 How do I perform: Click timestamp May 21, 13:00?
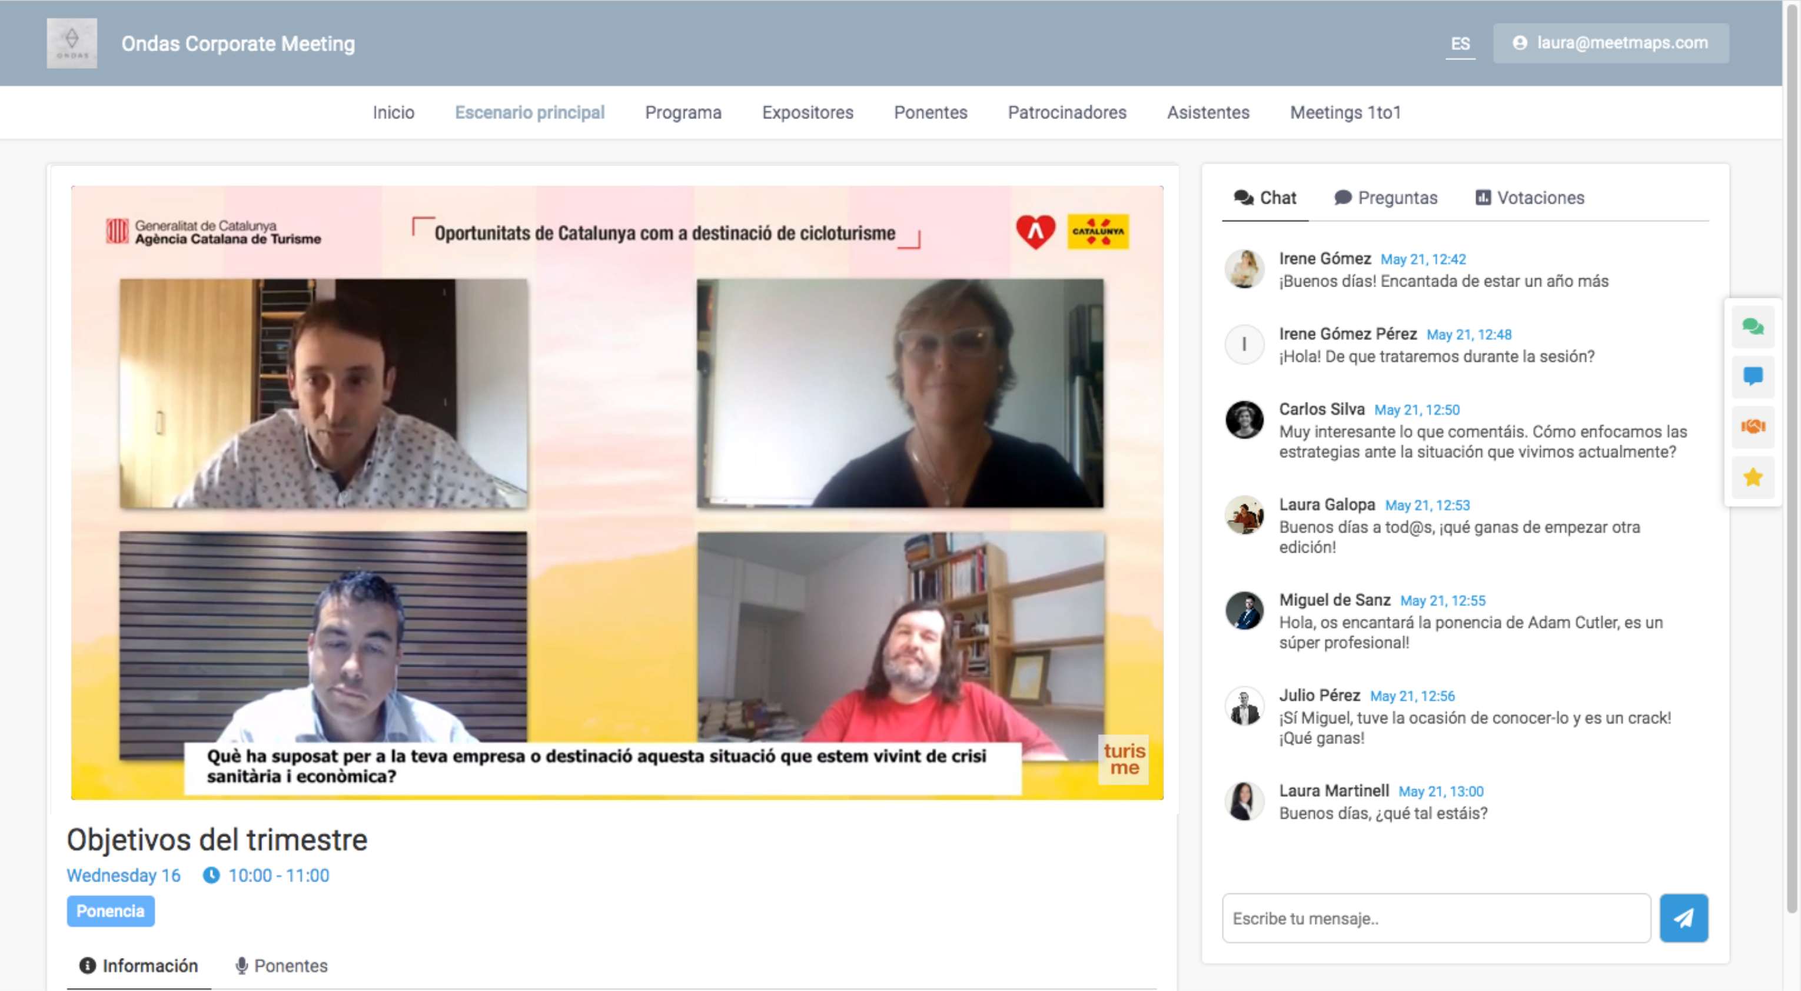coord(1440,791)
